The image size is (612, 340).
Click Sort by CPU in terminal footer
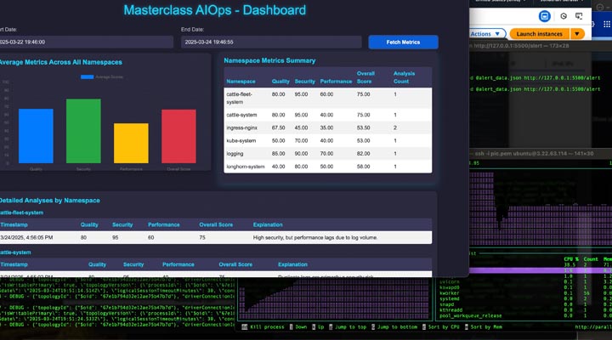click(444, 326)
